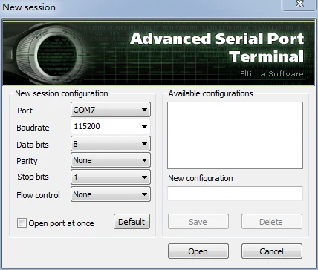Click the New session configuration group title
The height and width of the screenshot is (270, 318).
pos(62,93)
